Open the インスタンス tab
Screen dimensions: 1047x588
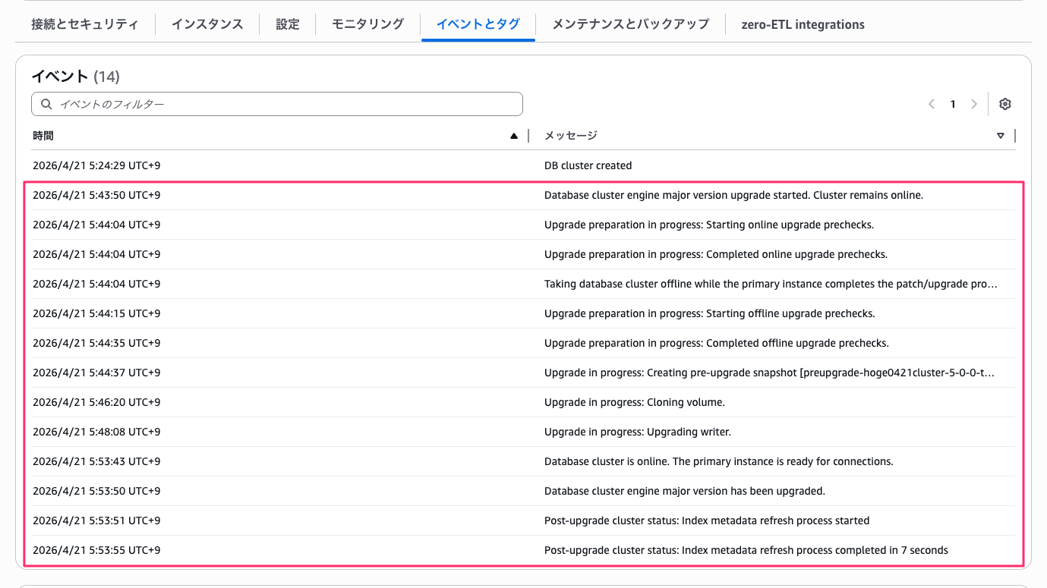click(207, 24)
